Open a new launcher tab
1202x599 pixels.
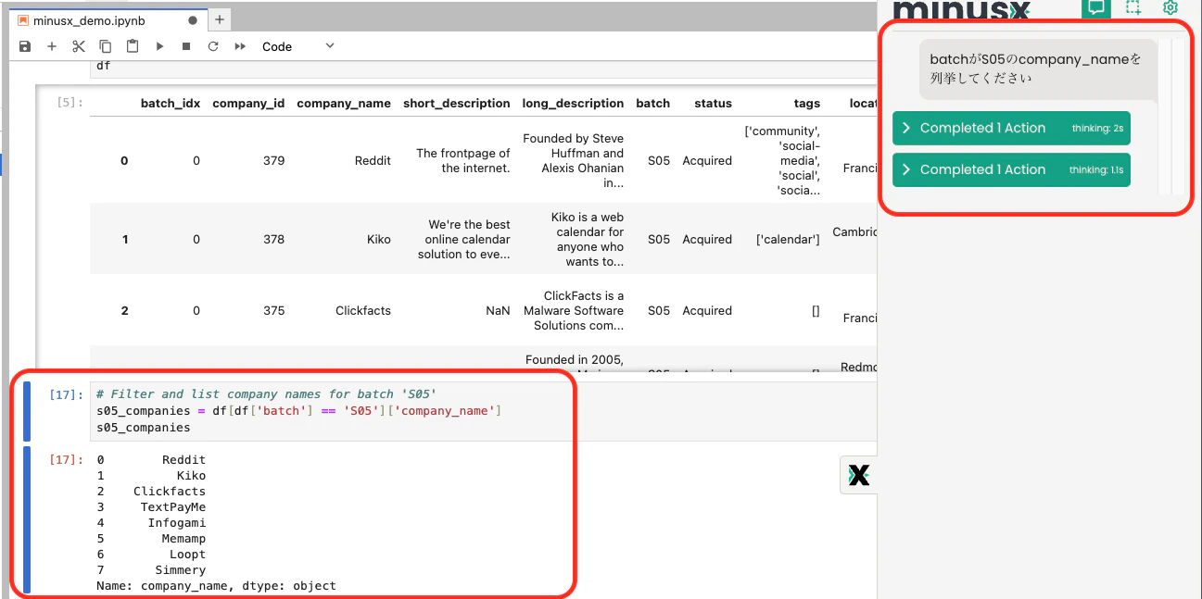(x=220, y=19)
